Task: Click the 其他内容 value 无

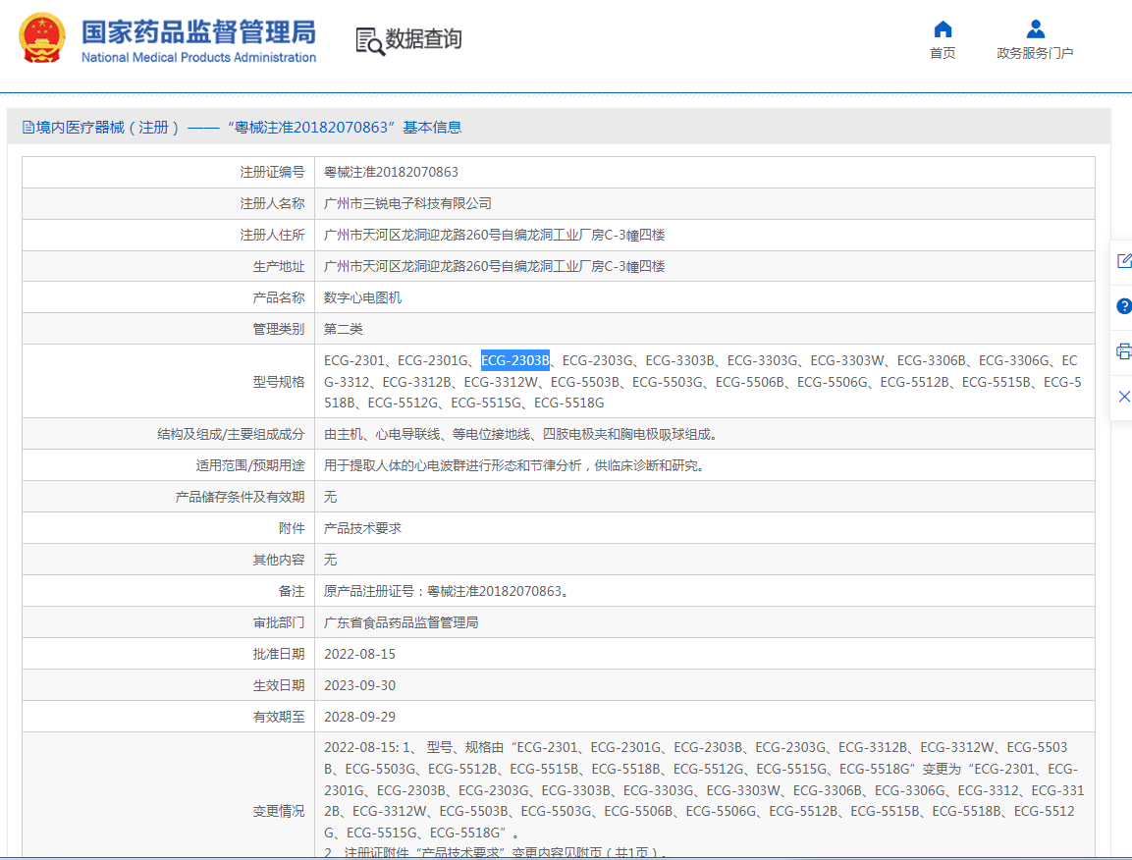Action: pos(330,560)
